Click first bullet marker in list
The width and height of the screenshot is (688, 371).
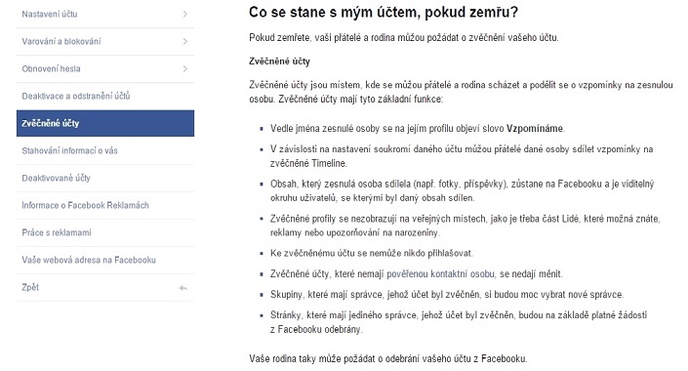coord(262,129)
